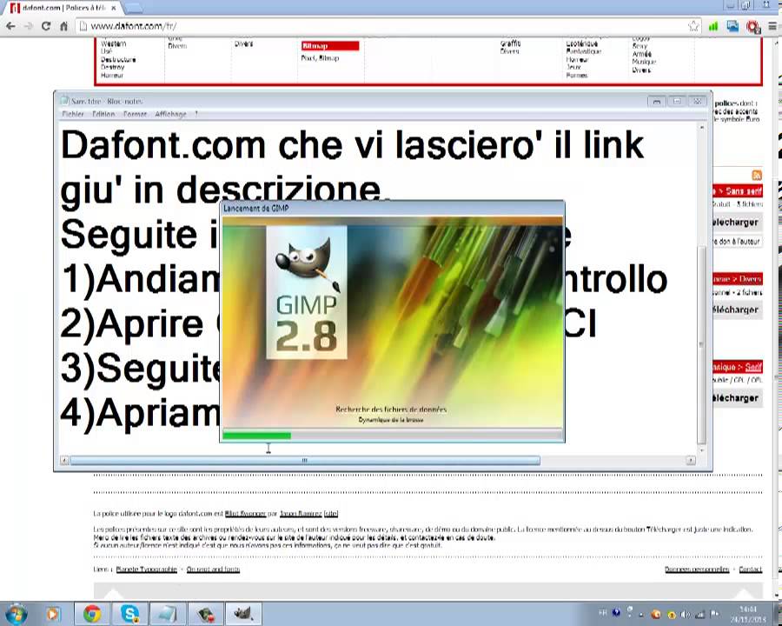Open the Destroy font category
Image resolution: width=782 pixels, height=626 pixels.
(112, 67)
